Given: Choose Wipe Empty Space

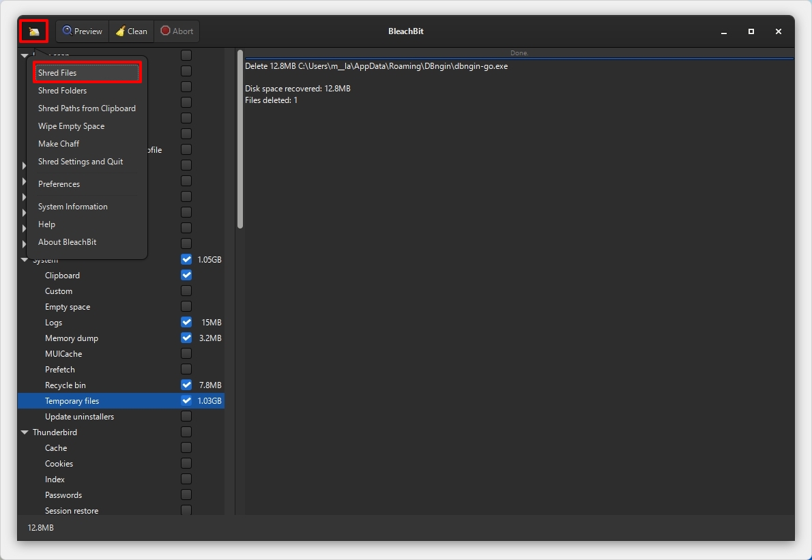Looking at the screenshot, I should [87, 126].
